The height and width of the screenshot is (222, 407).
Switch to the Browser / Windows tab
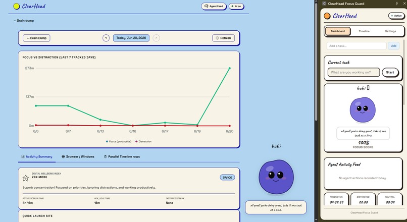pyautogui.click(x=78, y=156)
